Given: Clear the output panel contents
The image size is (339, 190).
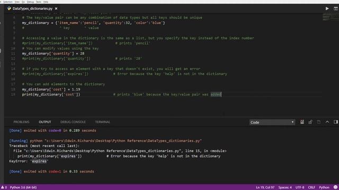Looking at the screenshot, I should [x=302, y=122].
